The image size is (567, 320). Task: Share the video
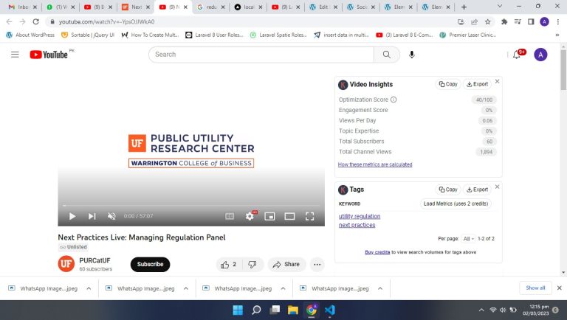pyautogui.click(x=286, y=265)
